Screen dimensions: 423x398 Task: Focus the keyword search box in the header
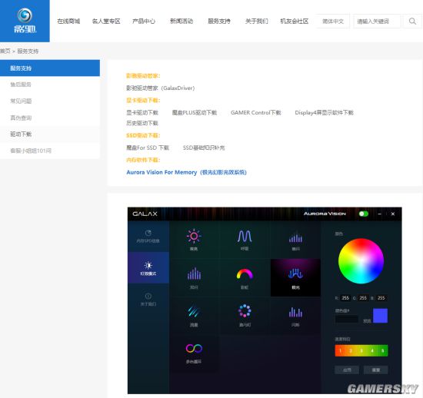[x=377, y=22]
